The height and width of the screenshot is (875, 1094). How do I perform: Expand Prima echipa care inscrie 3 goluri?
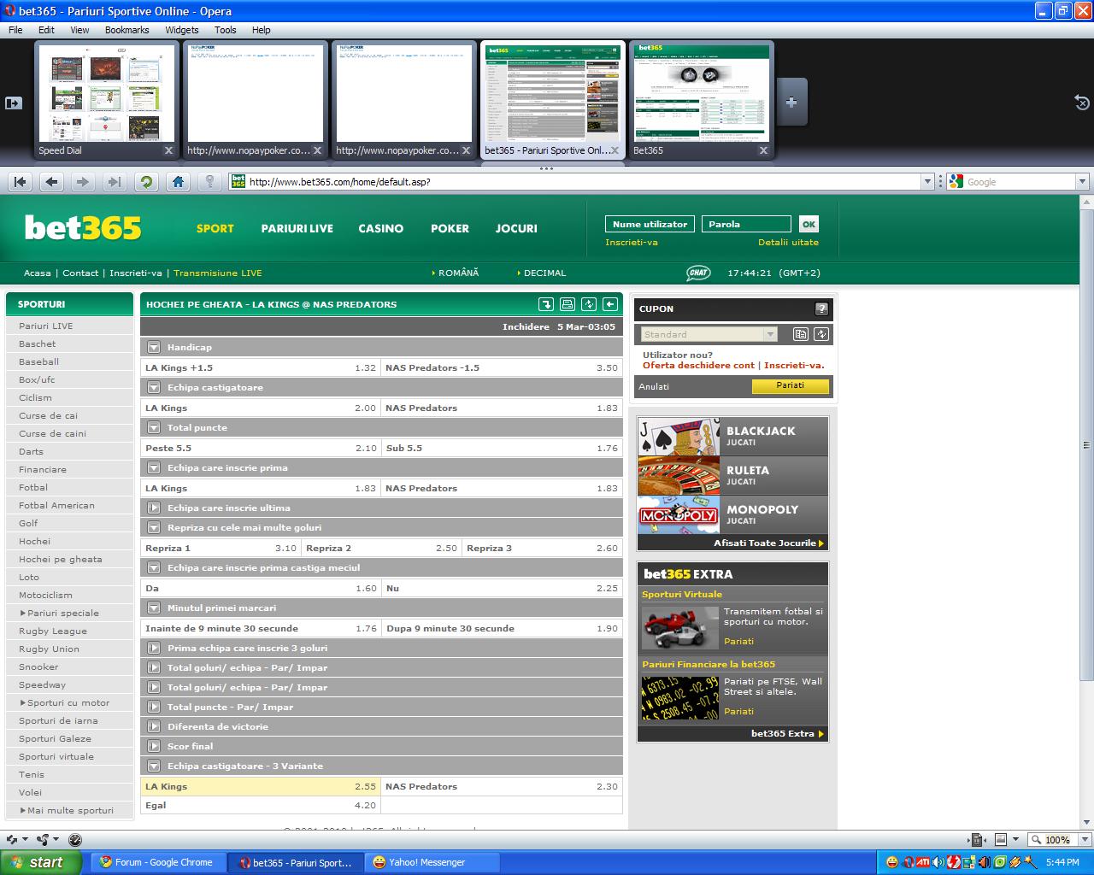(x=154, y=649)
